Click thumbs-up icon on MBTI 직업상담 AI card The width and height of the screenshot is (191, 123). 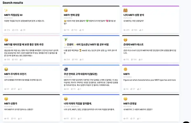pos(21,30)
